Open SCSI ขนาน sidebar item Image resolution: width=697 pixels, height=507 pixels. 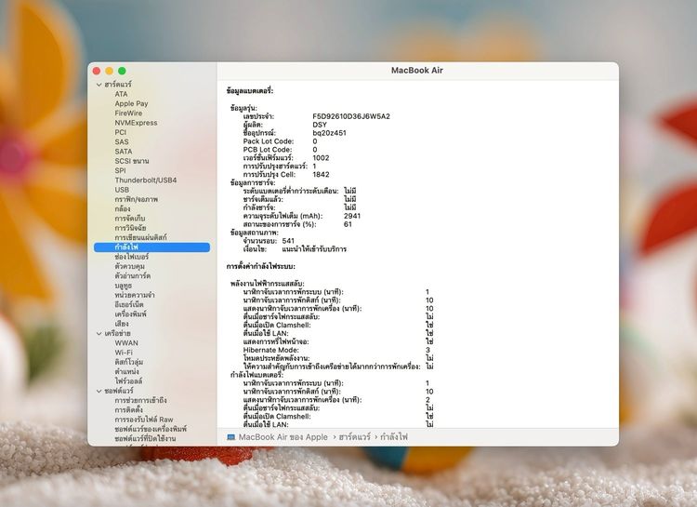pyautogui.click(x=132, y=161)
